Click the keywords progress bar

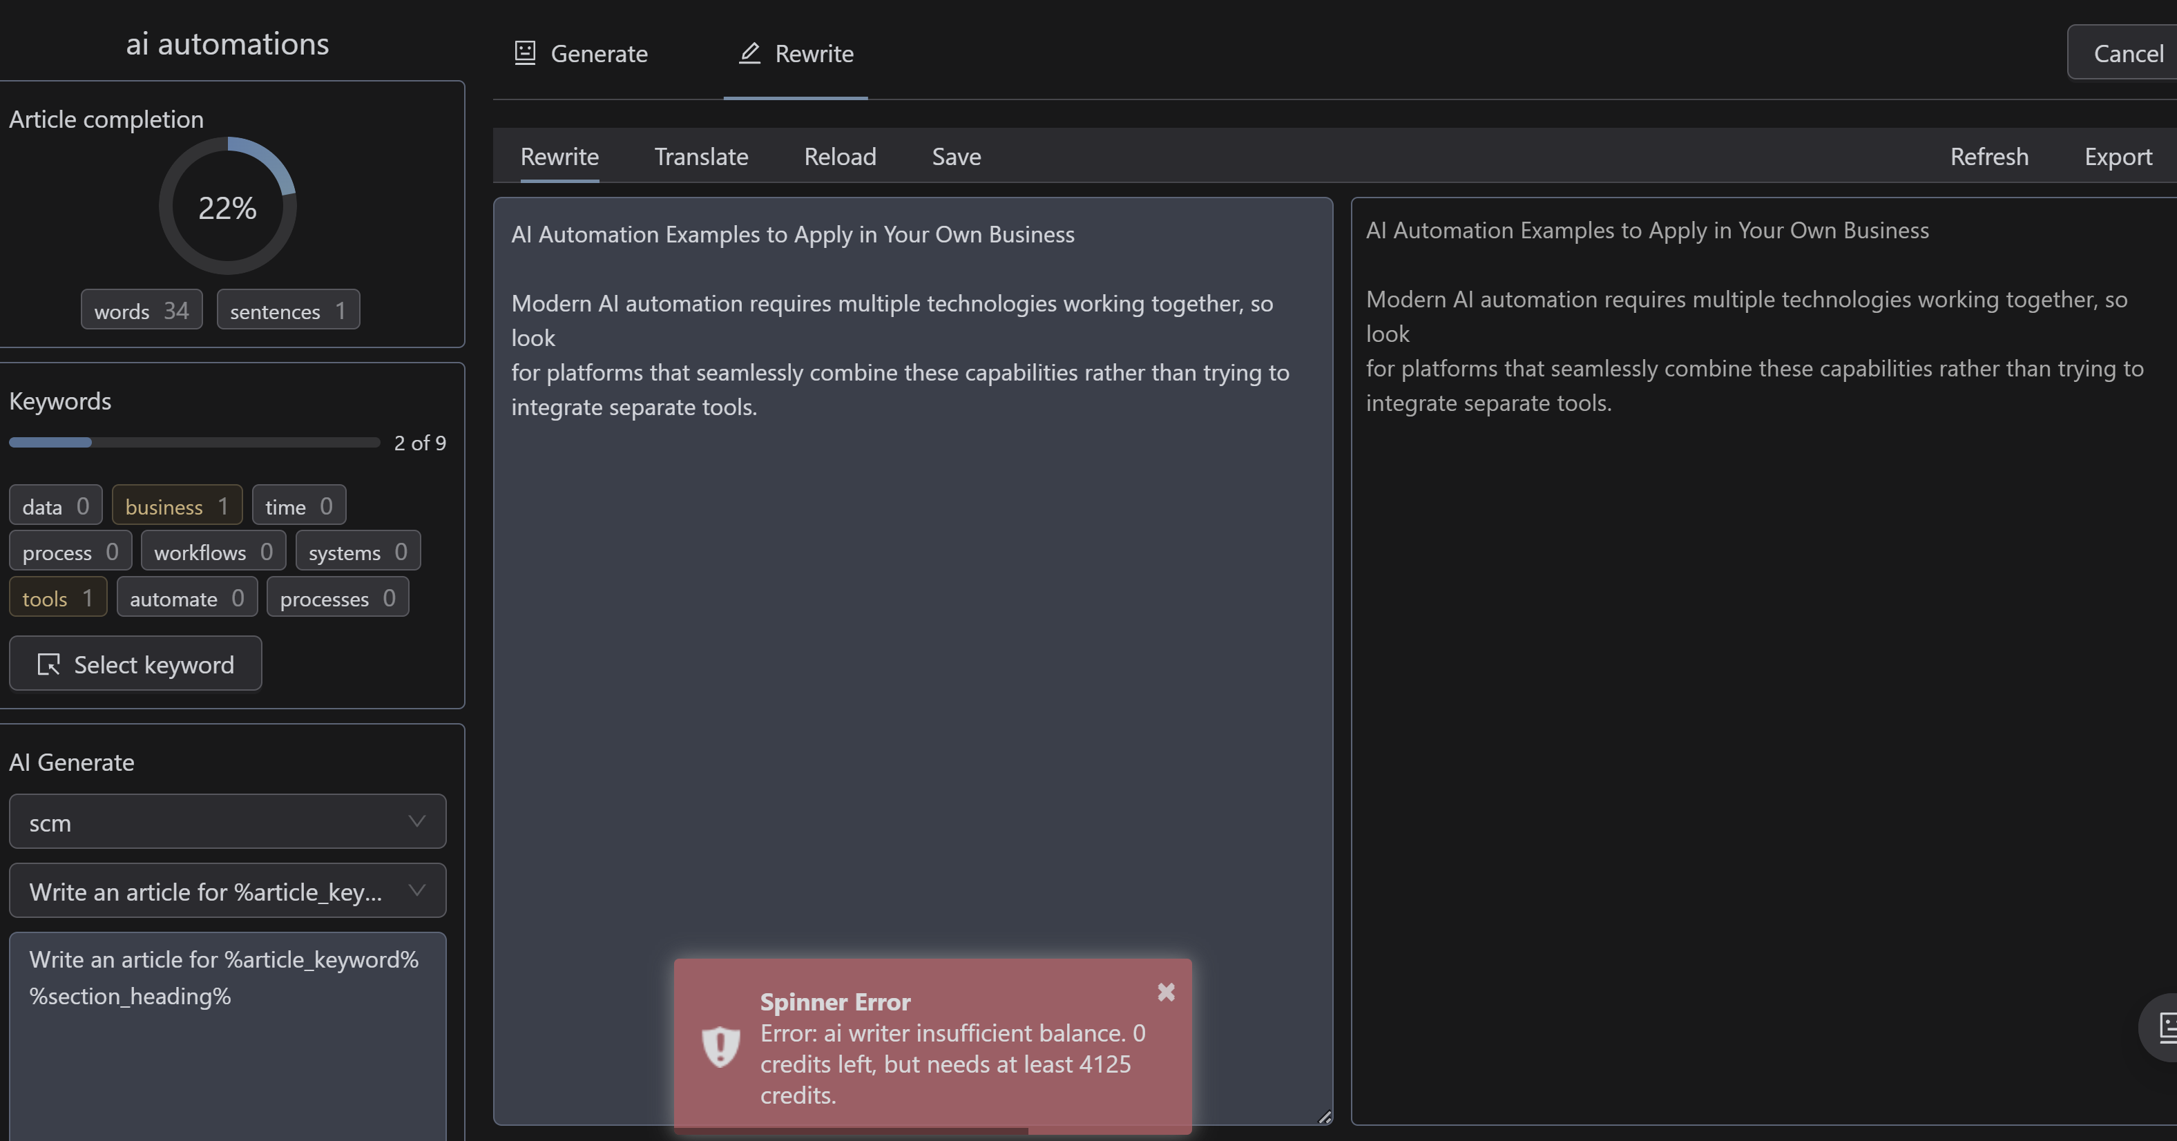194,442
